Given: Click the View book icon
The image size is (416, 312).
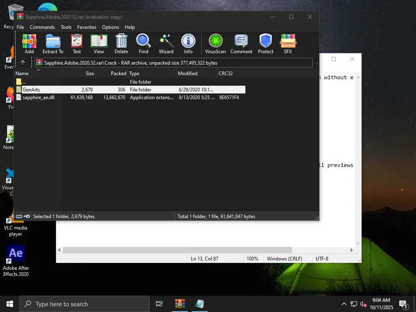Looking at the screenshot, I should 99,44.
